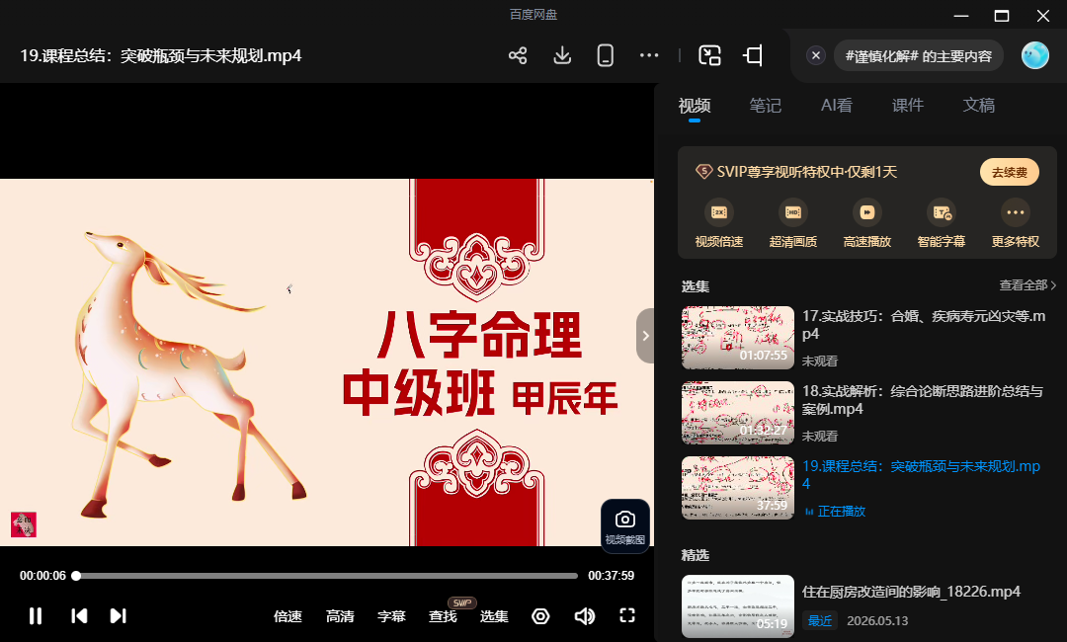1067x642 pixels.
Task: Click the 最近 tag on featured video
Action: [820, 620]
